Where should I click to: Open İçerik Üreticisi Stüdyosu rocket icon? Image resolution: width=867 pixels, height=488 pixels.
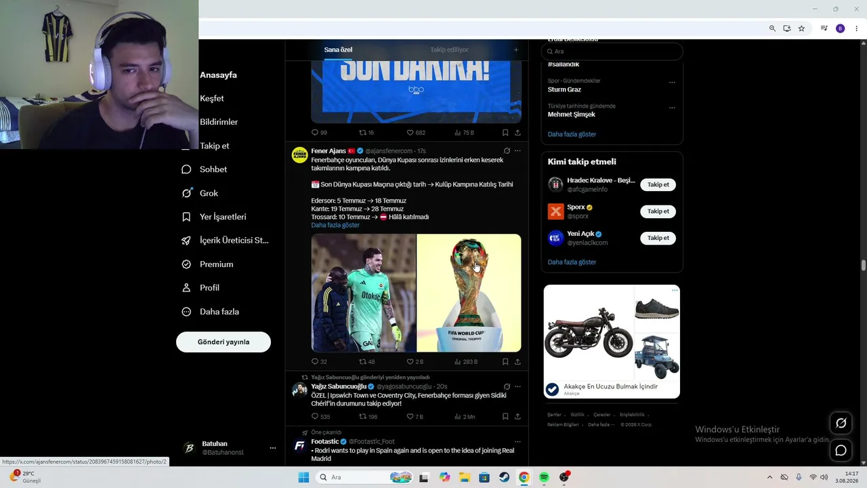pyautogui.click(x=186, y=241)
